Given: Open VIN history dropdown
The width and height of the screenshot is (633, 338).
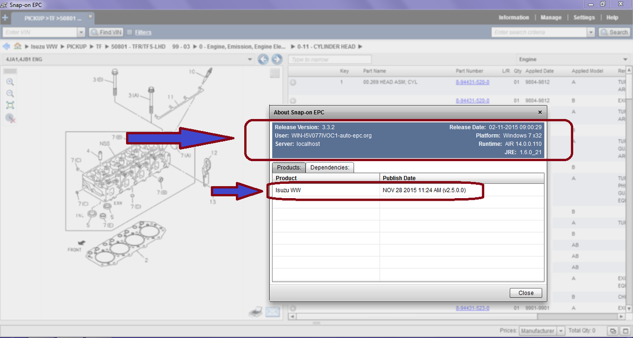Looking at the screenshot, I should [82, 32].
